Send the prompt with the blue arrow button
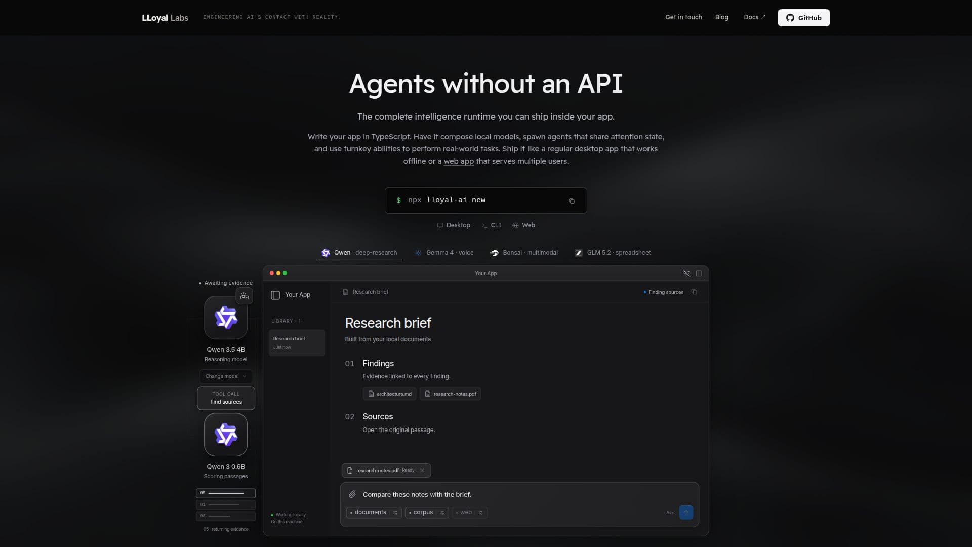972x547 pixels. tap(686, 512)
